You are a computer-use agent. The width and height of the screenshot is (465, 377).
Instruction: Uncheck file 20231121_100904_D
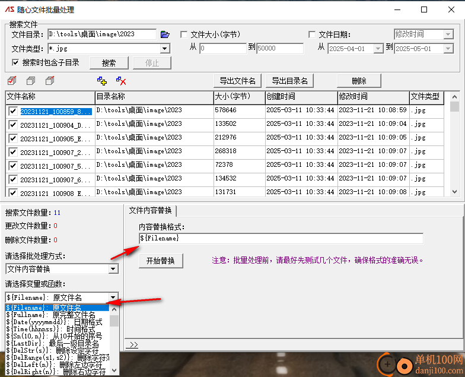point(13,125)
